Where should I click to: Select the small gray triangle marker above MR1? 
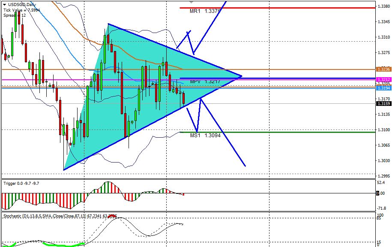click(191, 2)
